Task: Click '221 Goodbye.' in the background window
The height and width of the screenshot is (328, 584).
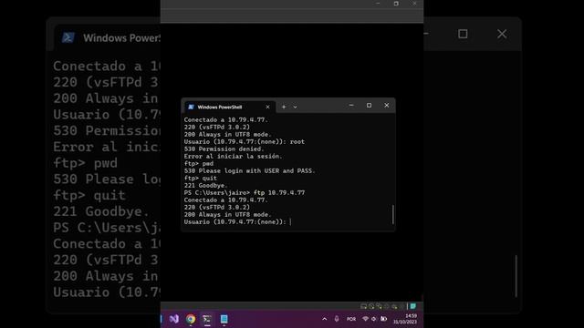Action: 101,211
